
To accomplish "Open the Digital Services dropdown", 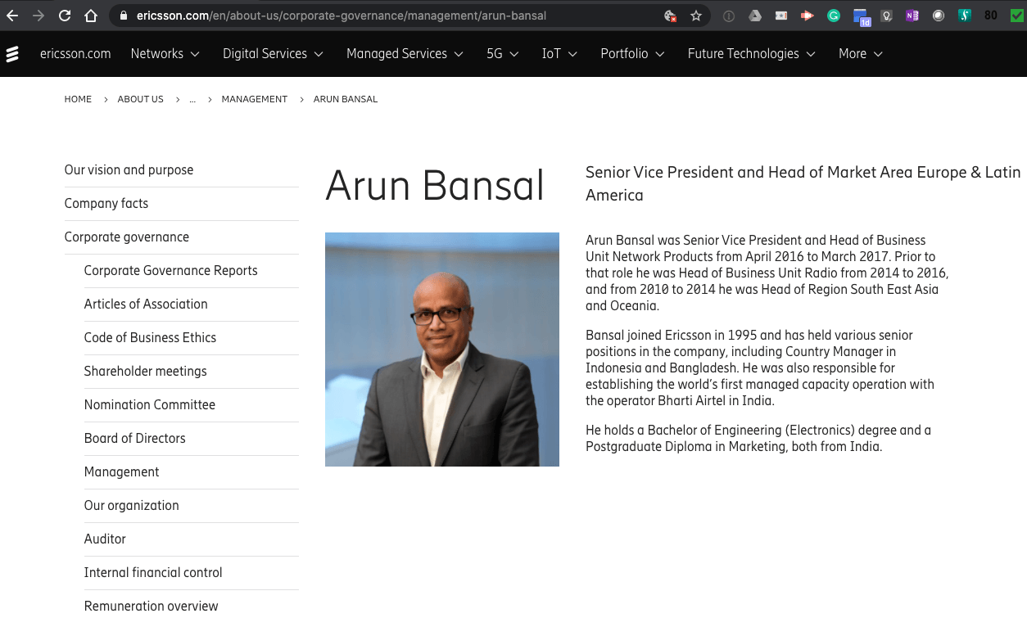I will (x=273, y=53).
